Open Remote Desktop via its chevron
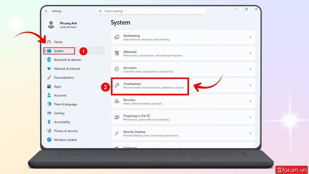The width and height of the screenshot is (309, 174). [x=250, y=133]
